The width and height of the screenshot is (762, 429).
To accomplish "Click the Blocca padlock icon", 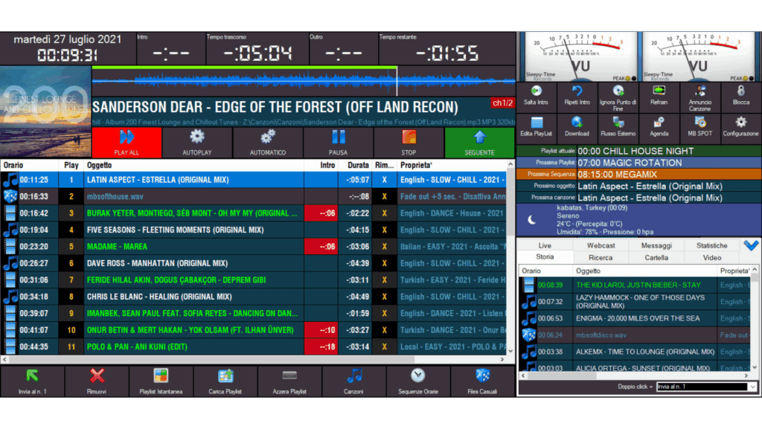I will [740, 91].
